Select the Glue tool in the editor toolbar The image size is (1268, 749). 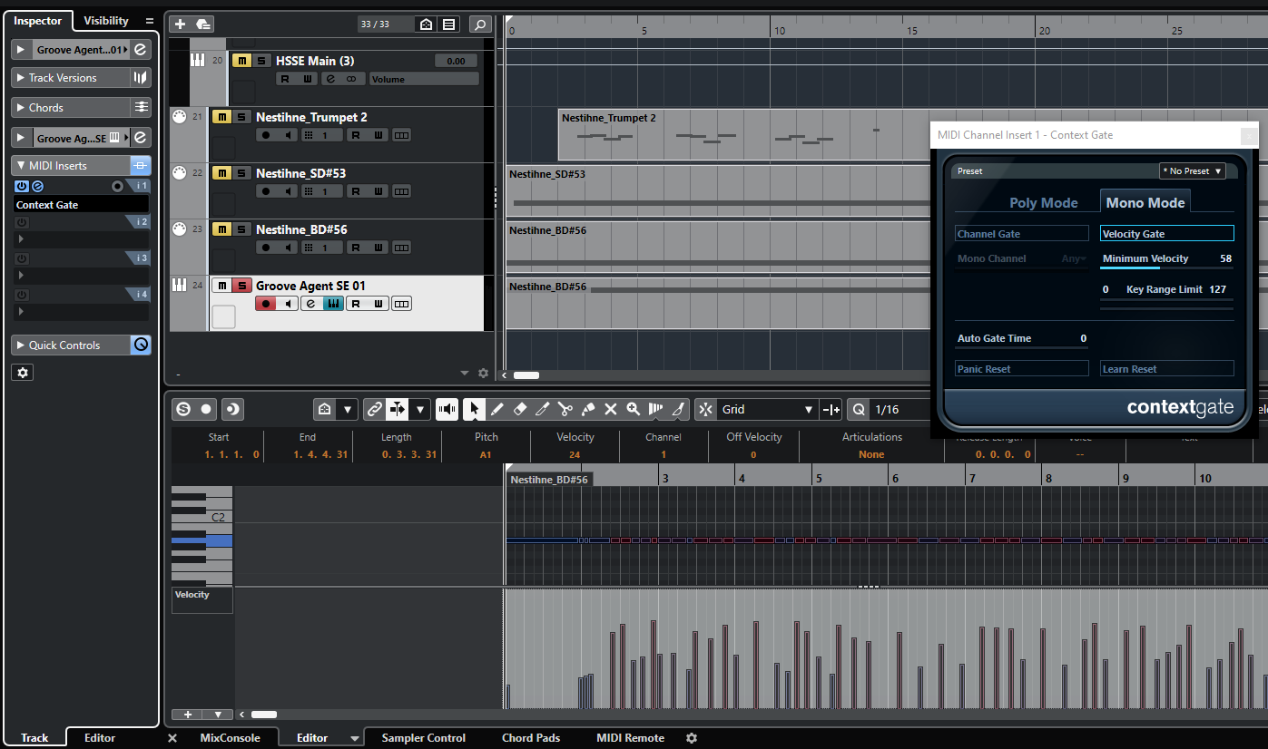tap(587, 409)
